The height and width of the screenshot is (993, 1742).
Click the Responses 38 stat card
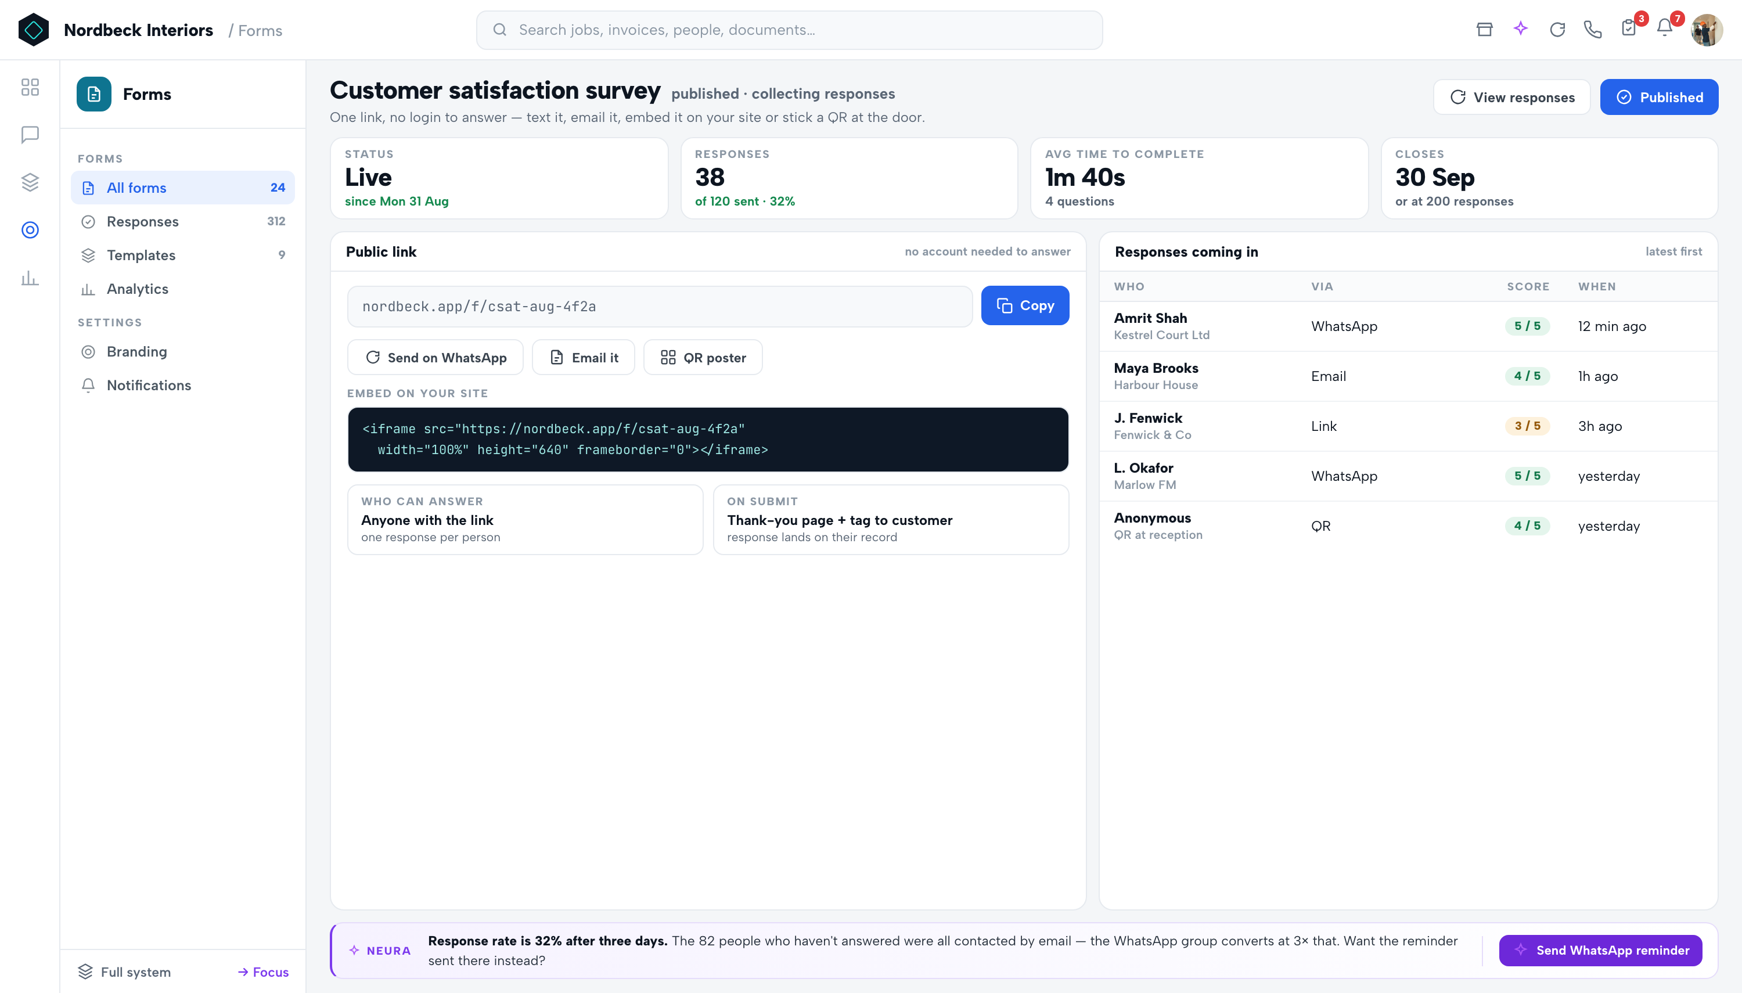pos(849,178)
